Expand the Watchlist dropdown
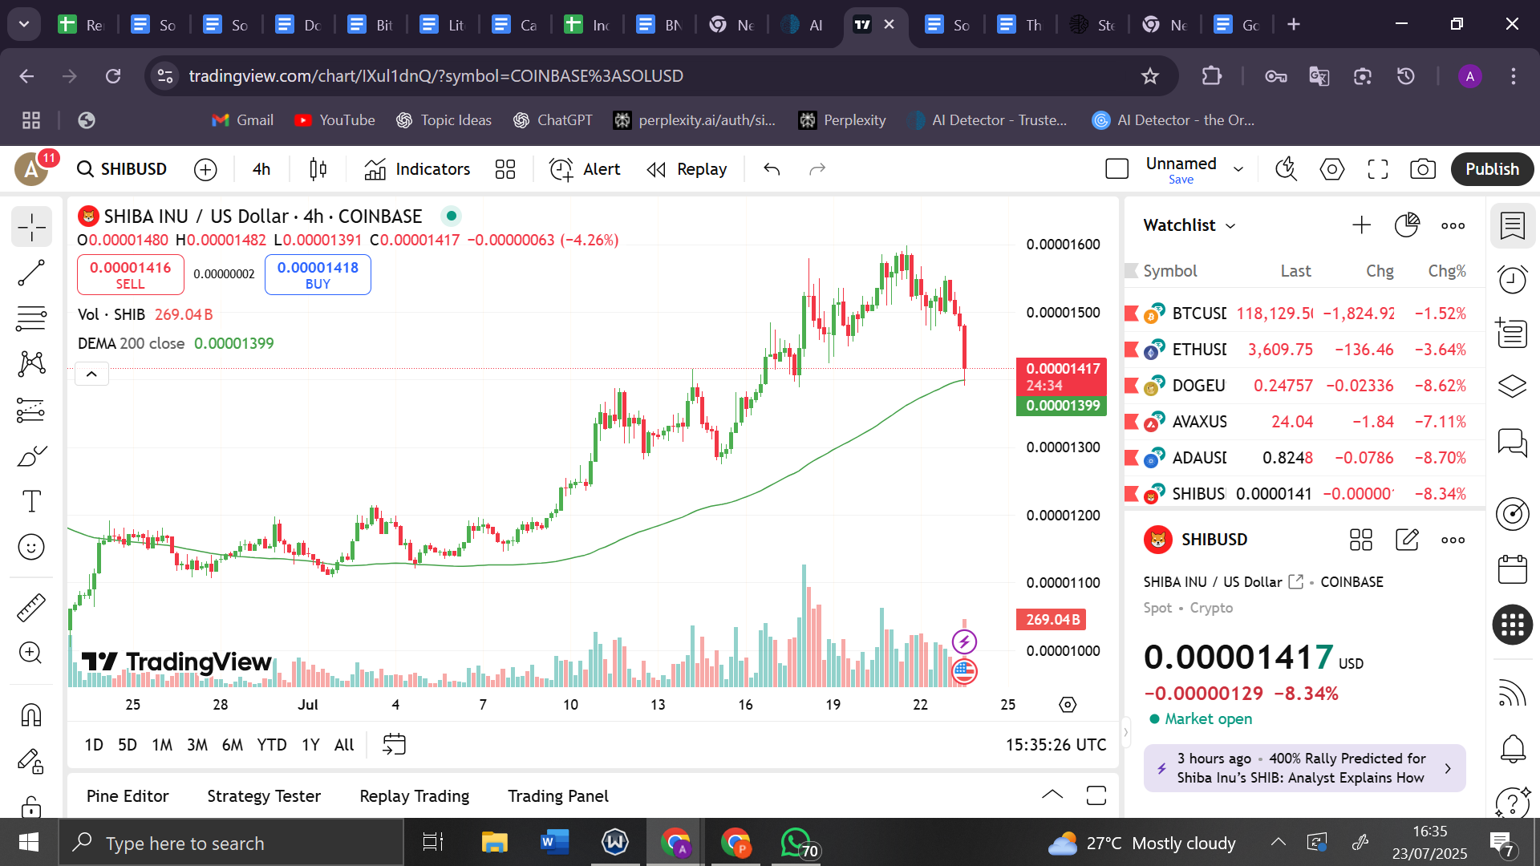 (x=1230, y=226)
